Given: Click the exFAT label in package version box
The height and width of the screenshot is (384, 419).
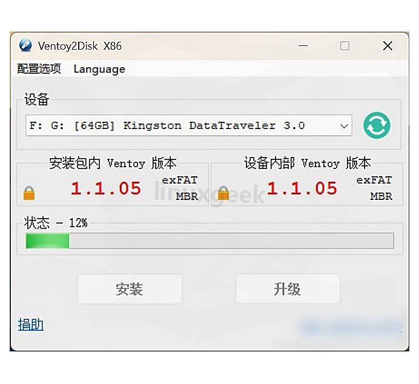Looking at the screenshot, I should (180, 180).
